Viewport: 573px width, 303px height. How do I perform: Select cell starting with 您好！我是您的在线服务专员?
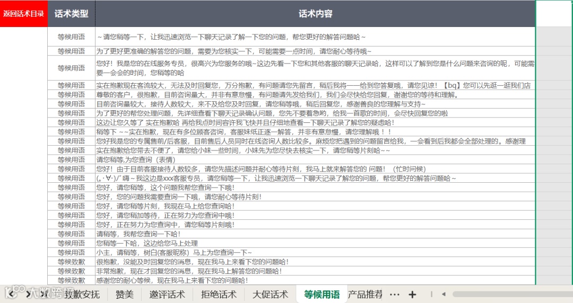pyautogui.click(x=315, y=68)
